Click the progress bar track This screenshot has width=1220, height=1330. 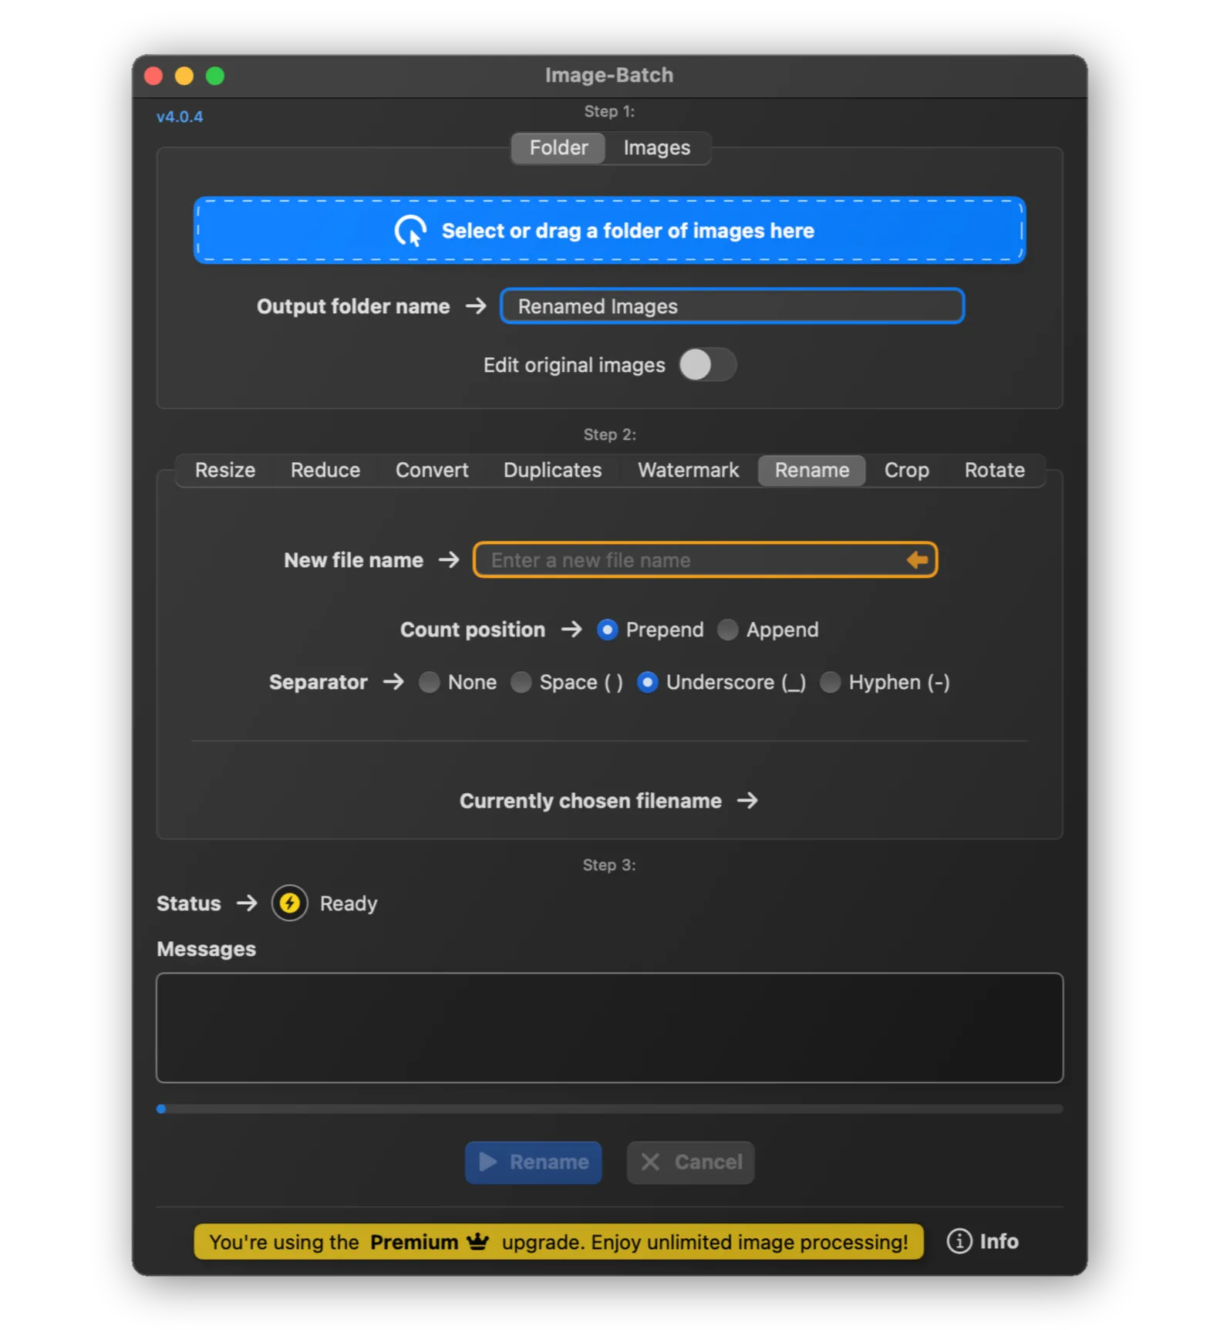tap(609, 1109)
